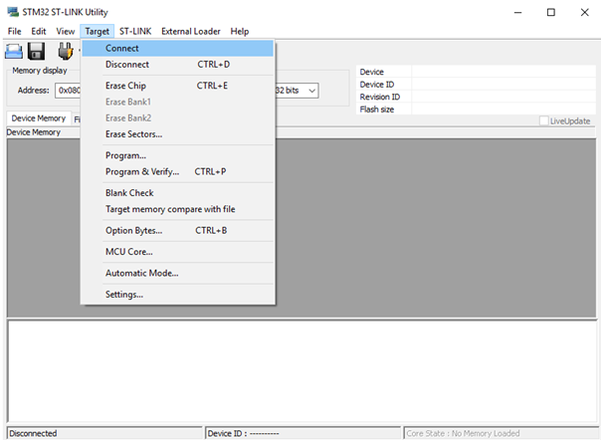
Task: Toggle the LiveUpdate checkbox
Action: (543, 120)
